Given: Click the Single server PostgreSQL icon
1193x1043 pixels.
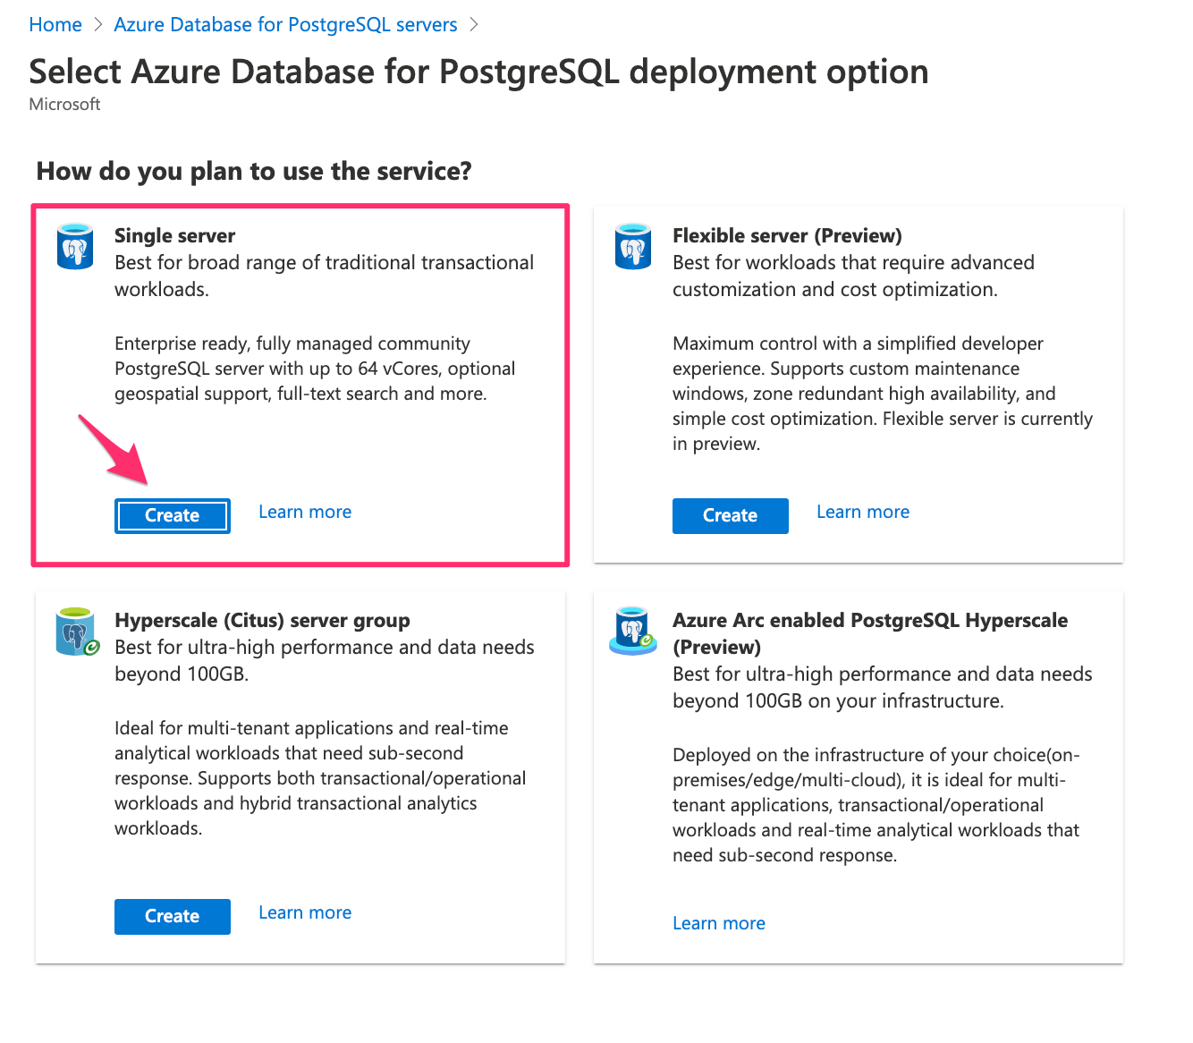Looking at the screenshot, I should click(x=75, y=246).
